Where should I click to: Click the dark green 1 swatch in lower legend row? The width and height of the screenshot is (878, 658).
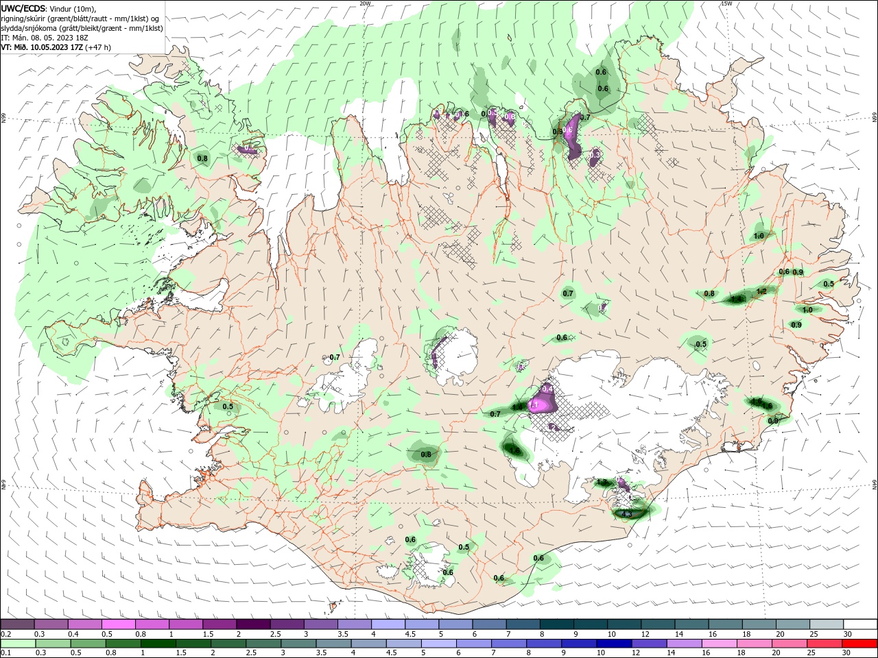click(x=158, y=644)
